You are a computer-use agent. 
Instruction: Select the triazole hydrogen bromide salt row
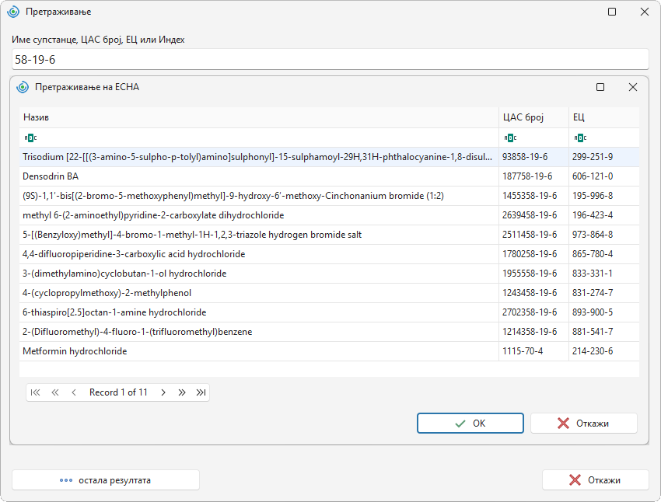329,235
